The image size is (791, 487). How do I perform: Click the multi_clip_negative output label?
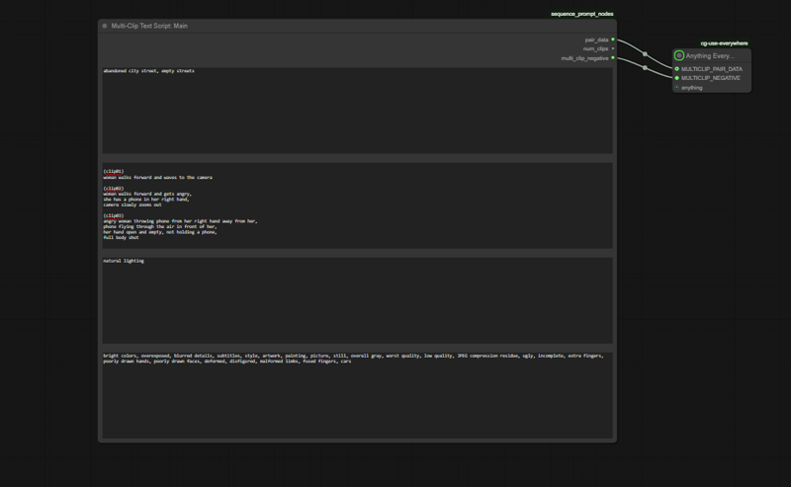click(584, 58)
